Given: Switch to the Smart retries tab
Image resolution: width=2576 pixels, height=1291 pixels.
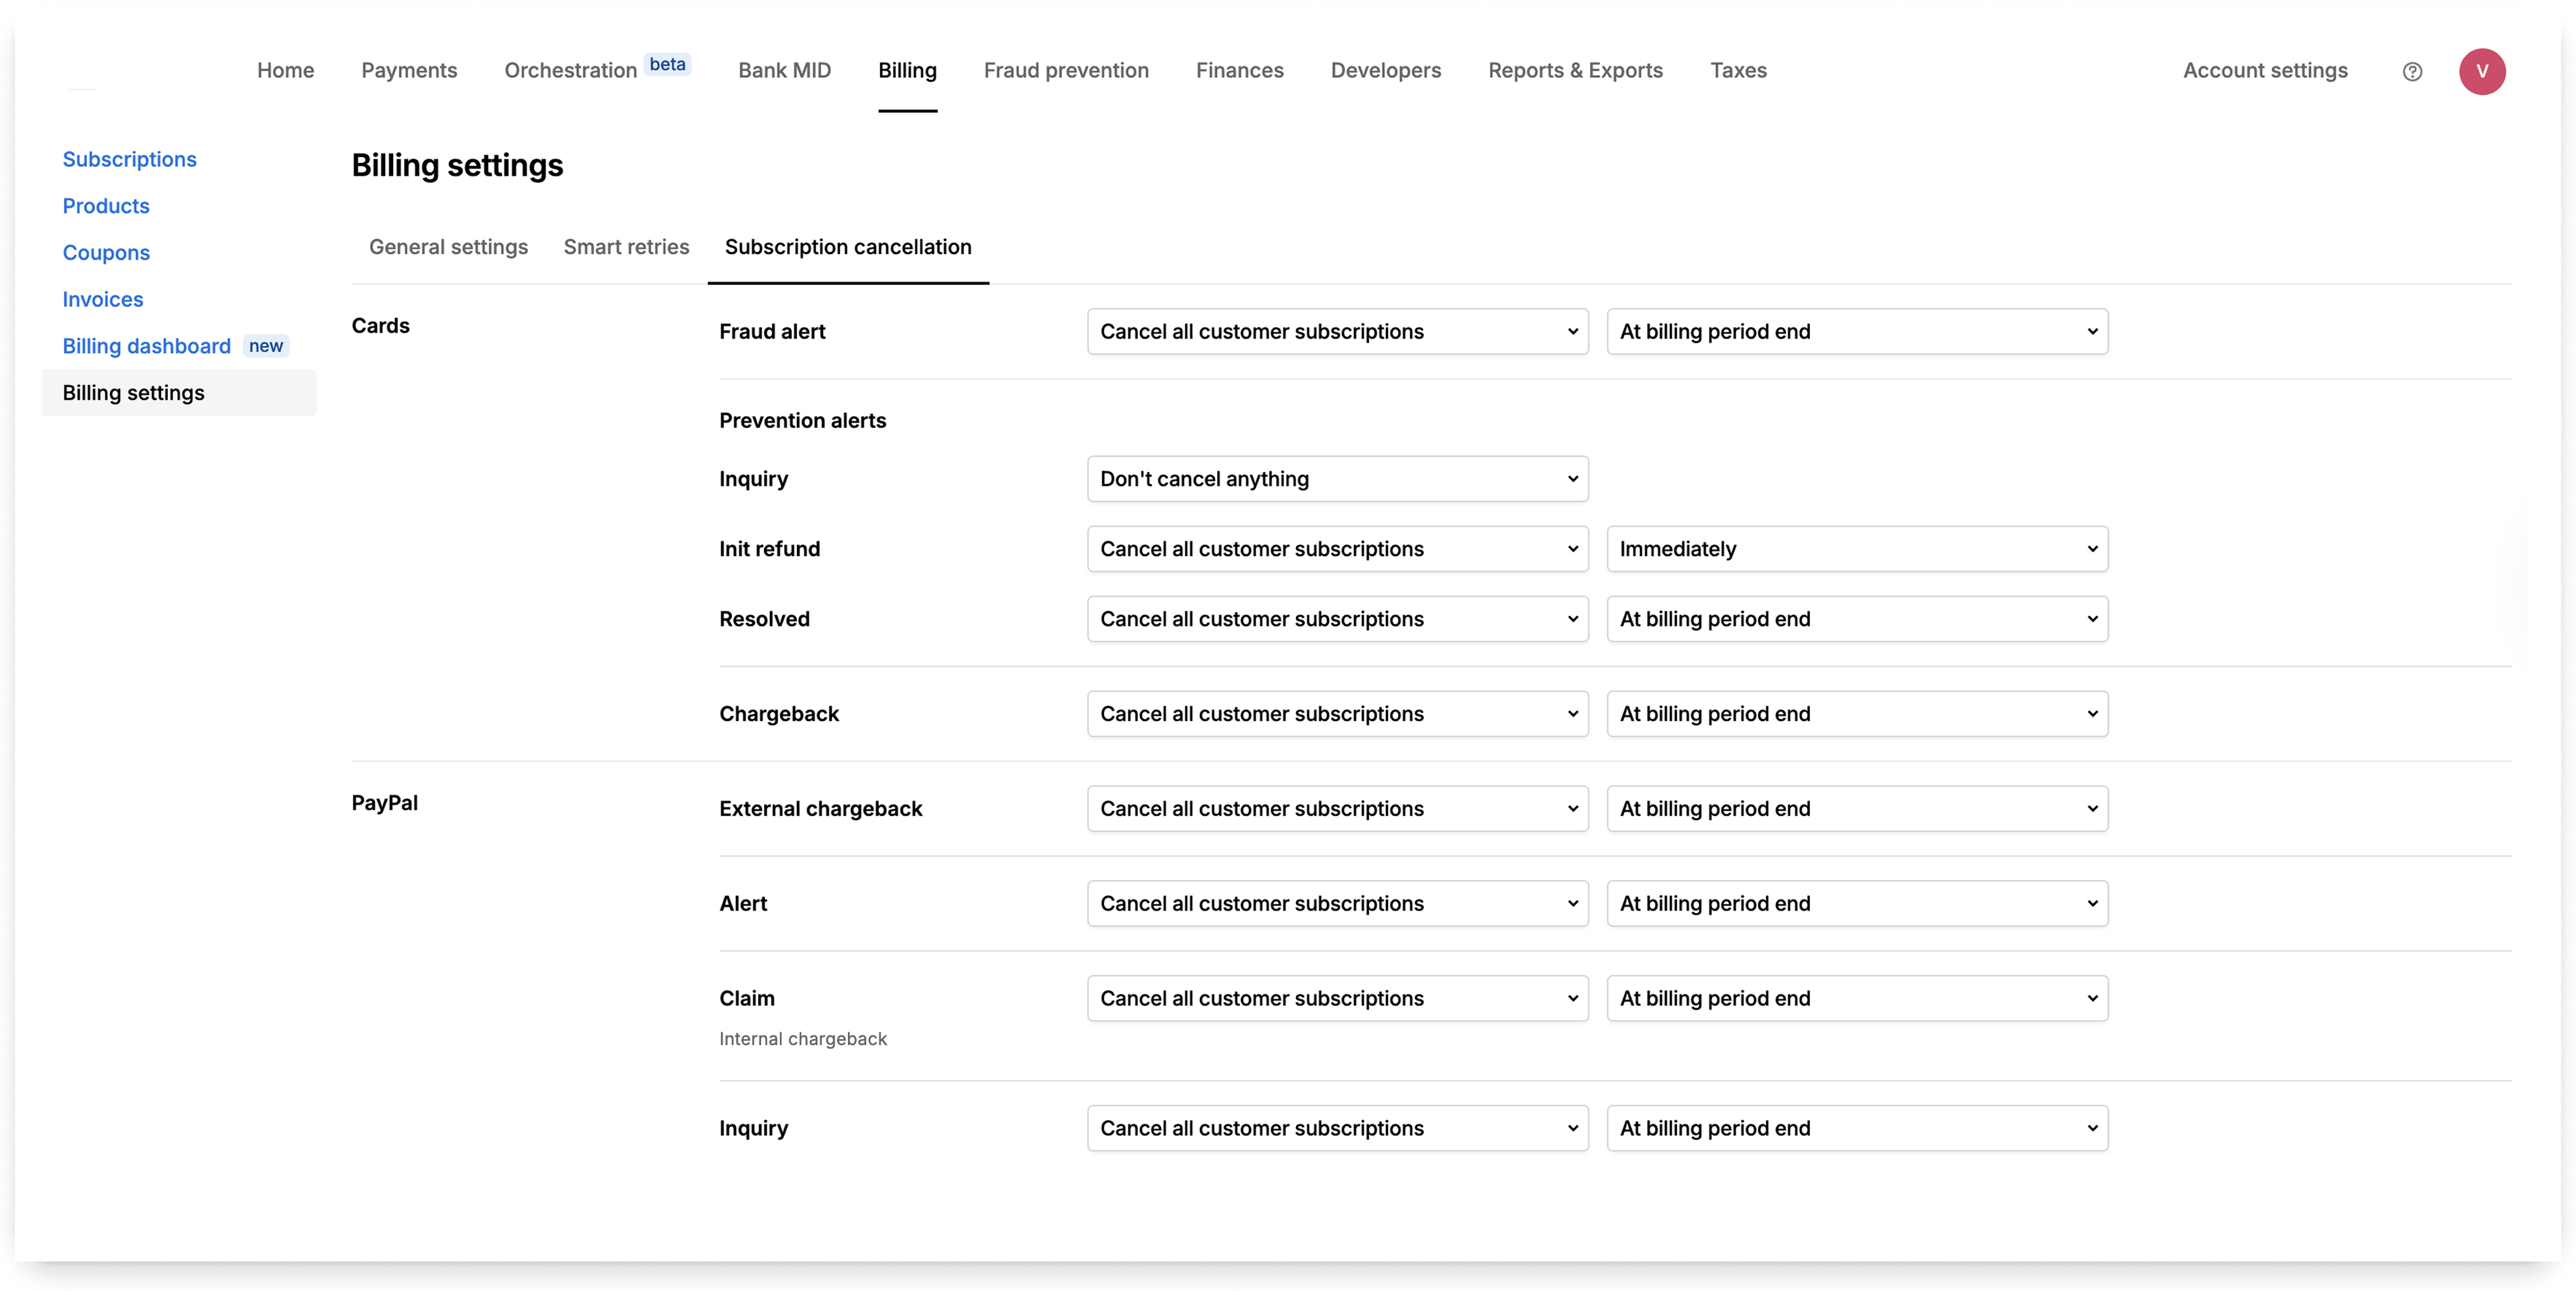Looking at the screenshot, I should [x=626, y=246].
